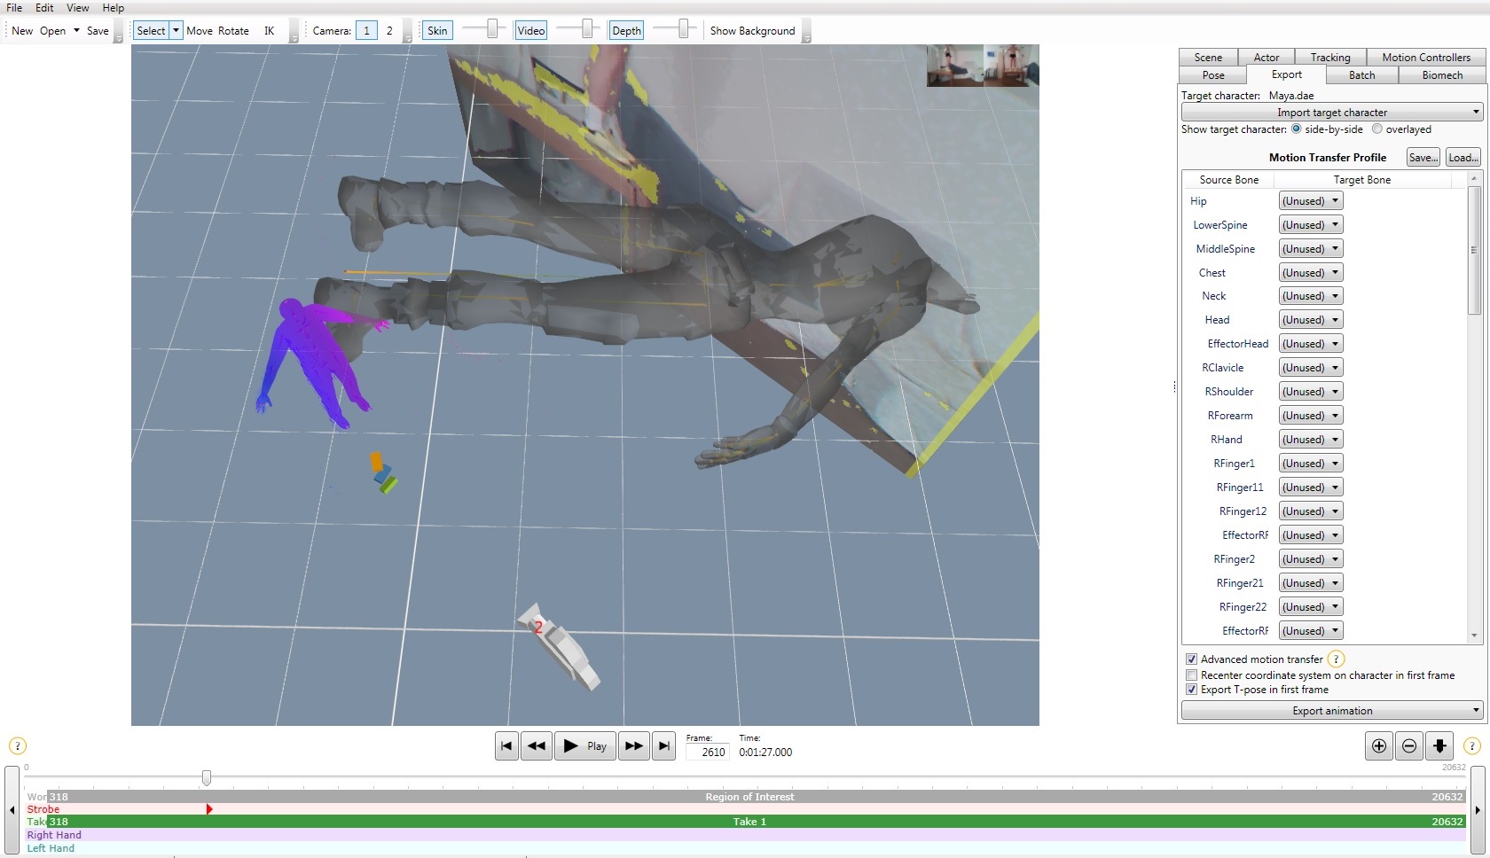Open the File menu
Viewport: 1490px width, 858px height.
pos(14,7)
